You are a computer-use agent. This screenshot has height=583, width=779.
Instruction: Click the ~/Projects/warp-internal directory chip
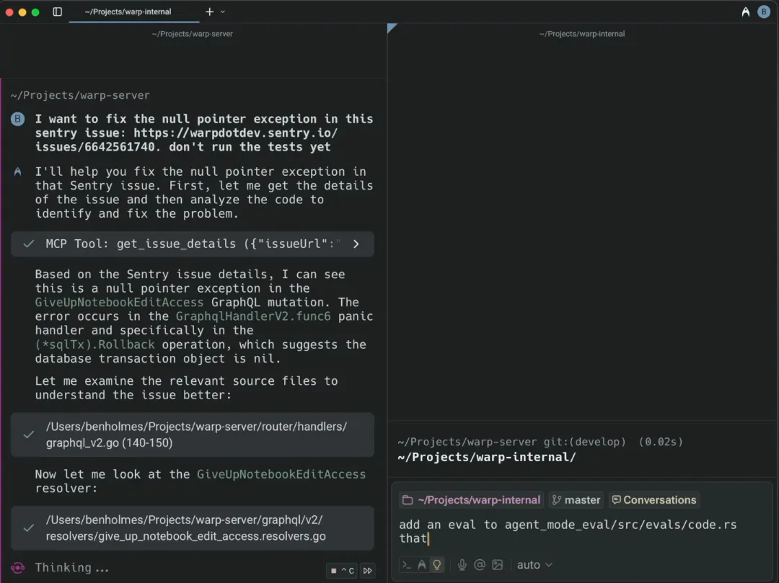471,500
